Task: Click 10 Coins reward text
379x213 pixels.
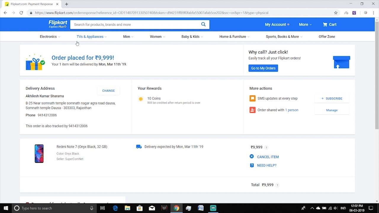Action: [154, 98]
